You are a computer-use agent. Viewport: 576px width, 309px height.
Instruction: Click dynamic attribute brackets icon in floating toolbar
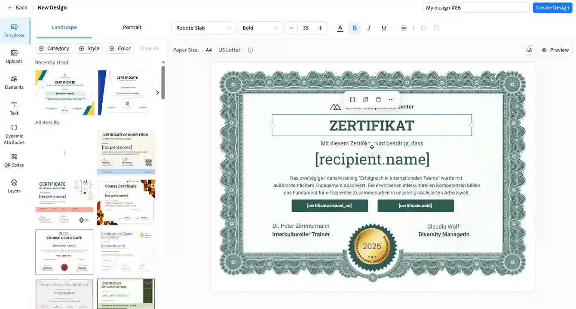point(352,99)
